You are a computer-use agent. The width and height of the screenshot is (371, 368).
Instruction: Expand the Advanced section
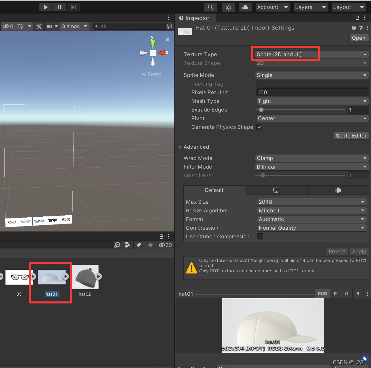point(180,147)
